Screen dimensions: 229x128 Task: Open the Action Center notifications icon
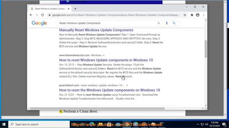(224, 124)
